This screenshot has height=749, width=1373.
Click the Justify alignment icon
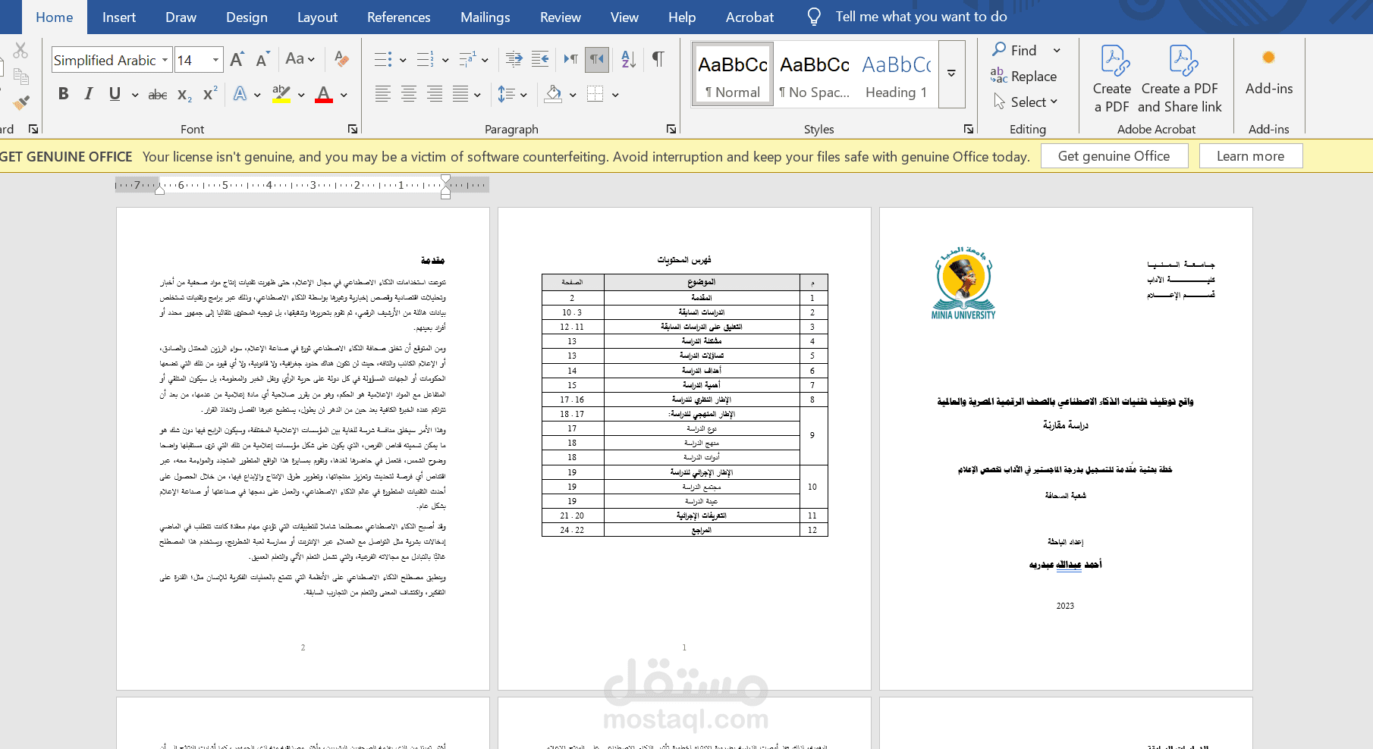coord(460,94)
